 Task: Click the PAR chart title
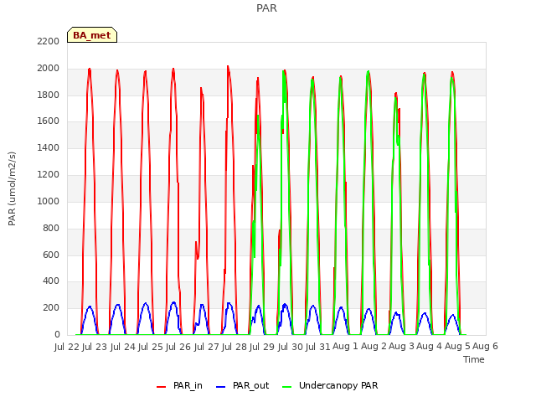pyautogui.click(x=266, y=8)
